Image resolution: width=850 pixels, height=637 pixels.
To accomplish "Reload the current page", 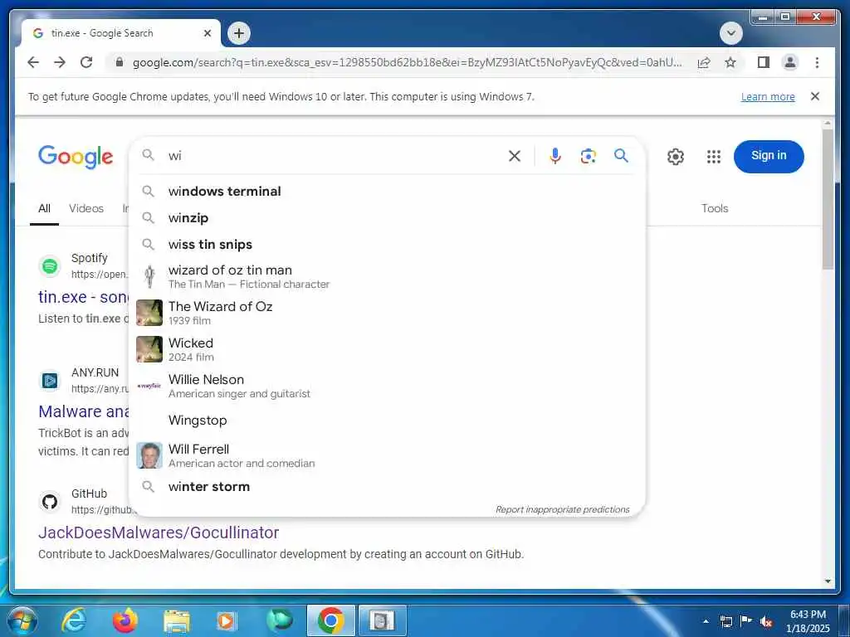I will (86, 62).
